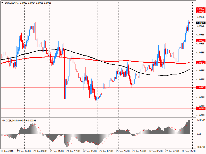Click the 25 Jan 22:00 time label
The width and height of the screenshot is (206, 154).
pyautogui.click(x=123, y=151)
